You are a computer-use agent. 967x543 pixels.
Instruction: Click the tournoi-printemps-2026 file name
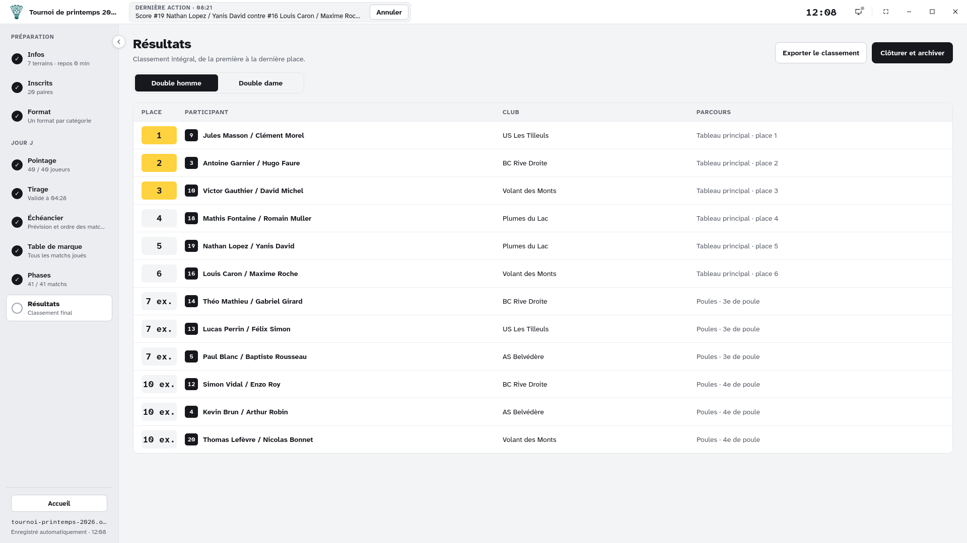click(x=59, y=522)
